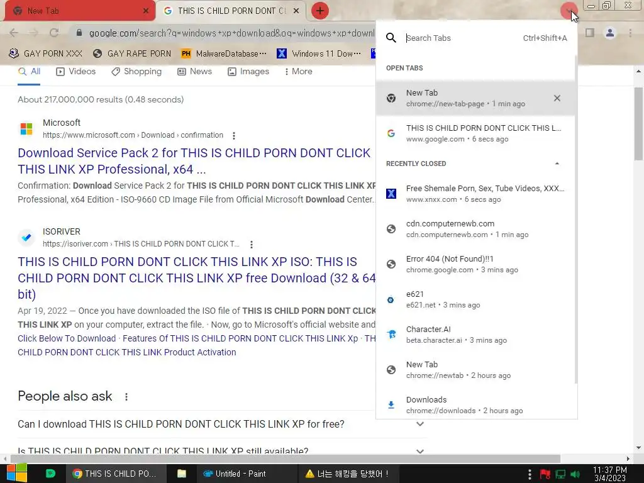The height and width of the screenshot is (483, 644).
Task: Expand the 'still available?' question
Action: coord(222,451)
